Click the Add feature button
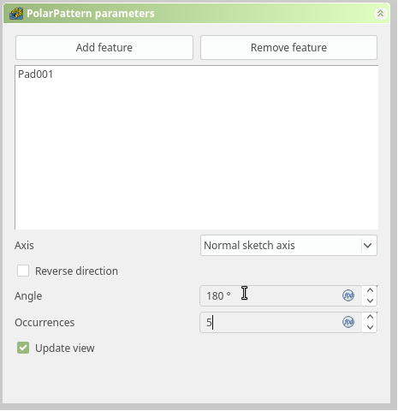 [104, 47]
